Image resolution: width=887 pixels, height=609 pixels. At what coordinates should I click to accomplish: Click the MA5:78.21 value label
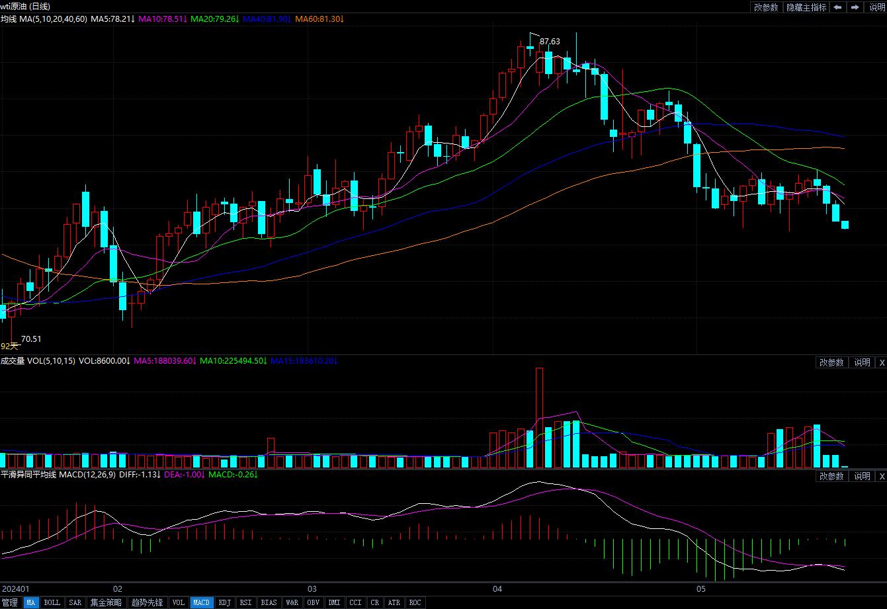pyautogui.click(x=113, y=19)
